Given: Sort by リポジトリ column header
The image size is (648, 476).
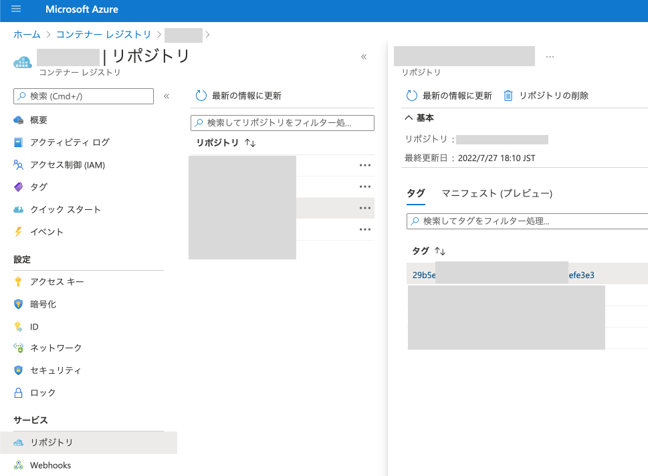Looking at the screenshot, I should [225, 142].
